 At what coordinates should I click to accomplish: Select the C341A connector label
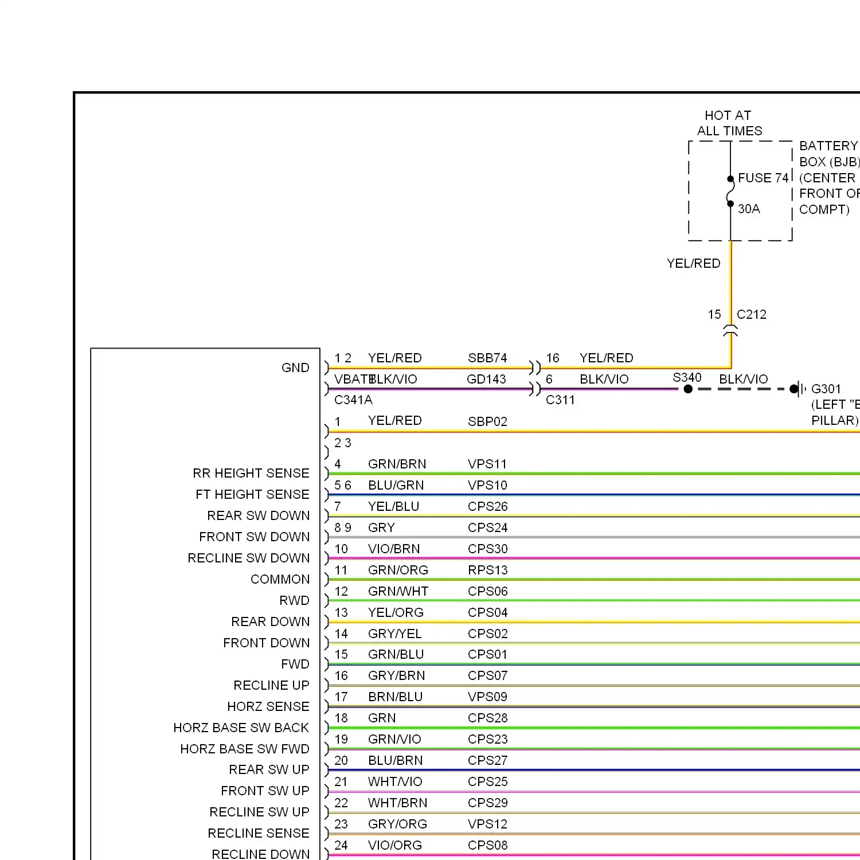click(353, 400)
